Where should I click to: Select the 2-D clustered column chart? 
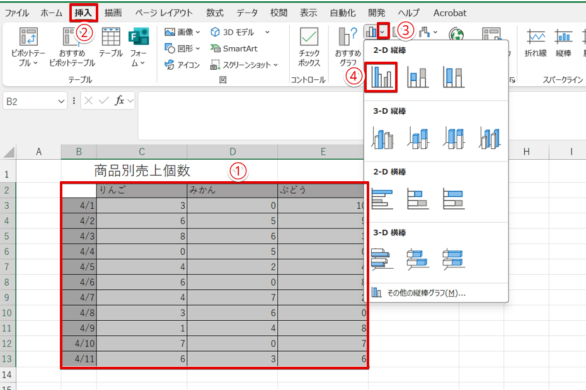(382, 77)
